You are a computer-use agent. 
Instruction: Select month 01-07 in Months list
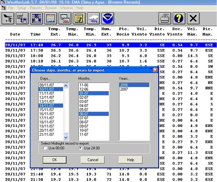[94, 93]
